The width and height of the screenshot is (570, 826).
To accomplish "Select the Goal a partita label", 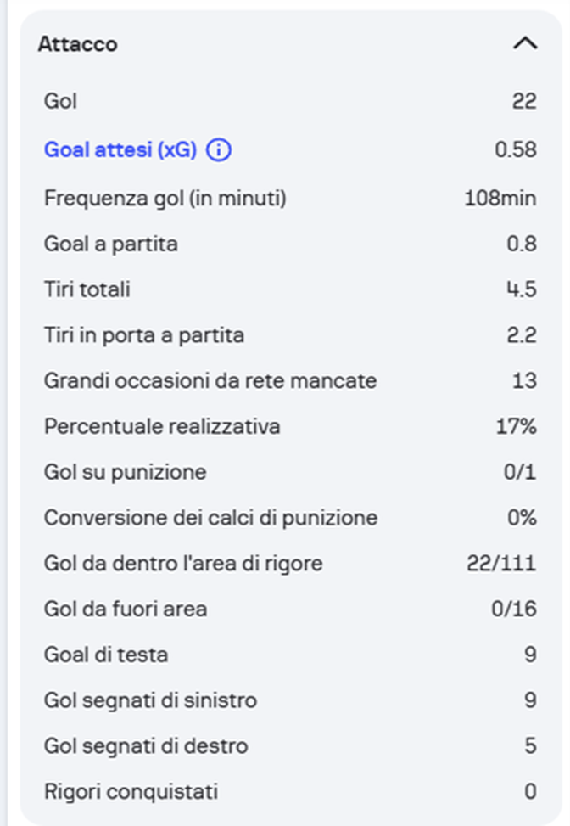I will (x=111, y=244).
